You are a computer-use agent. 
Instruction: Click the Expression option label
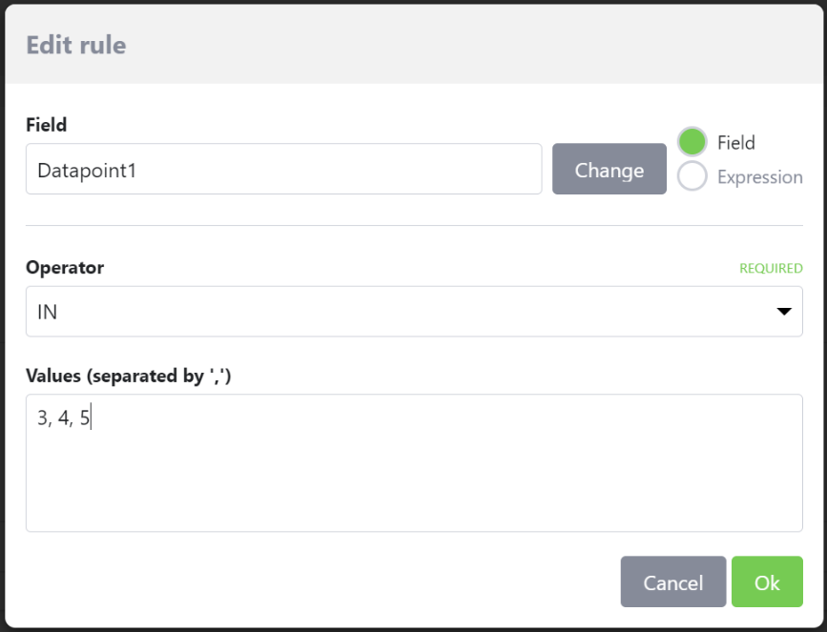759,177
